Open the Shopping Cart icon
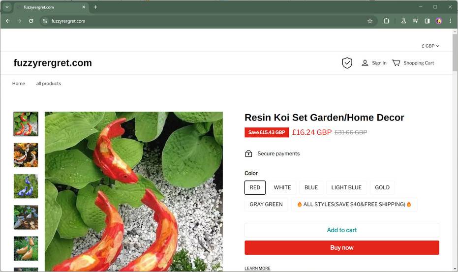This screenshot has width=458, height=272. click(396, 63)
